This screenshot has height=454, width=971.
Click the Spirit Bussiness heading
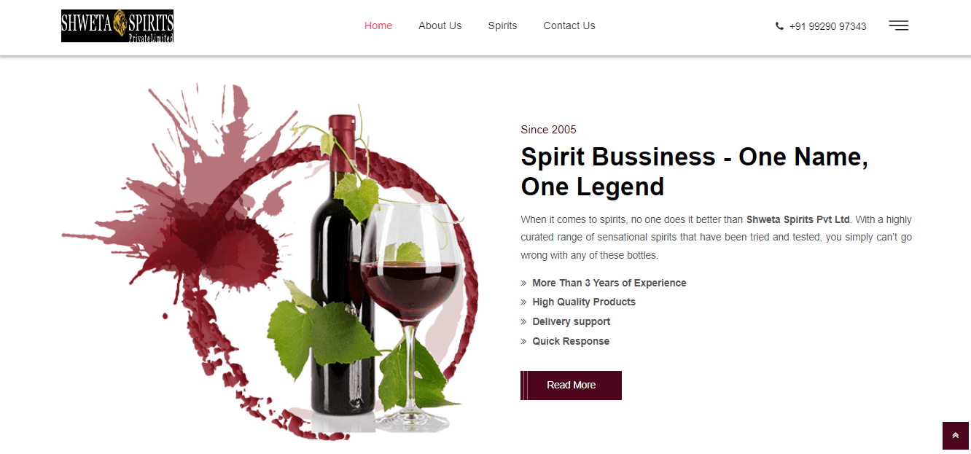click(x=694, y=171)
